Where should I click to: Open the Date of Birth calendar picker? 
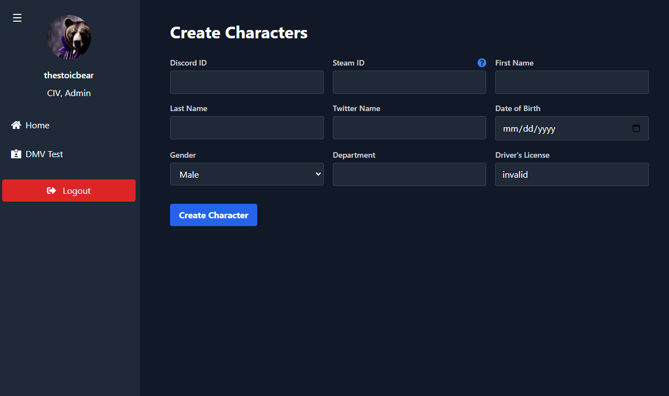point(636,128)
